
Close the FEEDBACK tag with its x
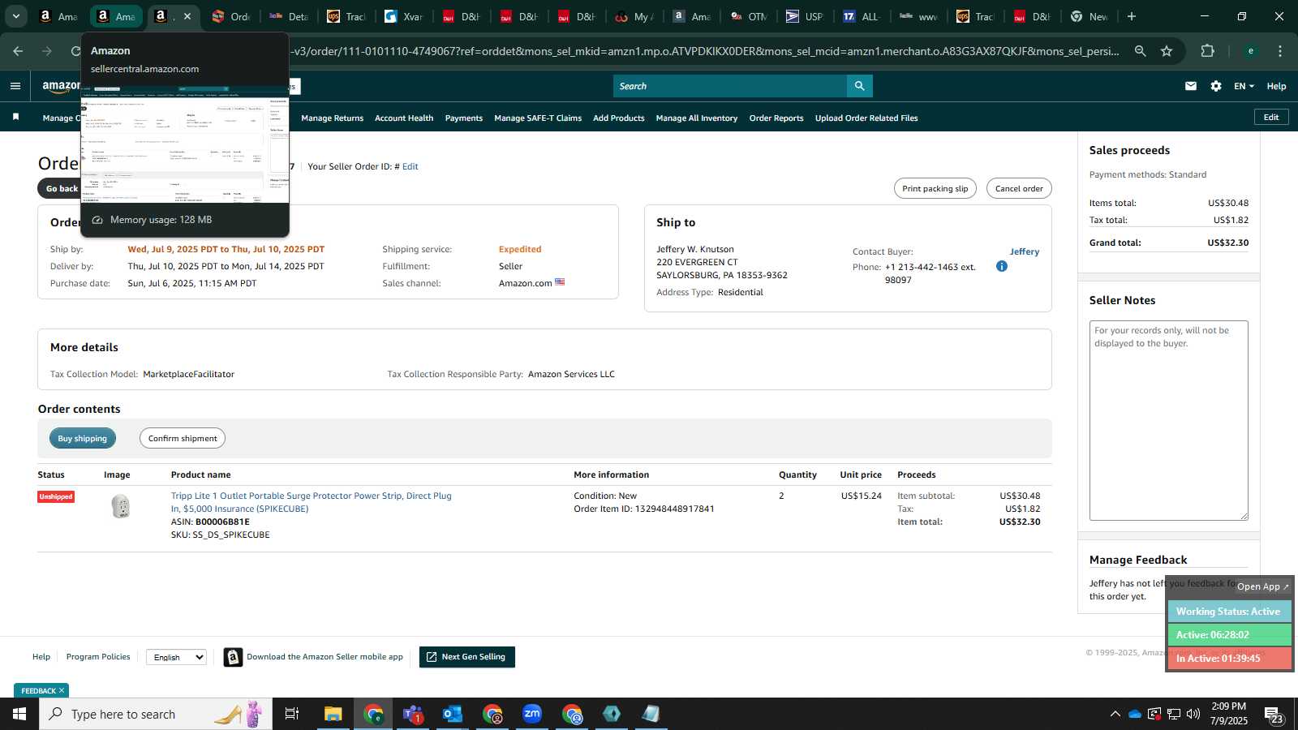click(61, 691)
